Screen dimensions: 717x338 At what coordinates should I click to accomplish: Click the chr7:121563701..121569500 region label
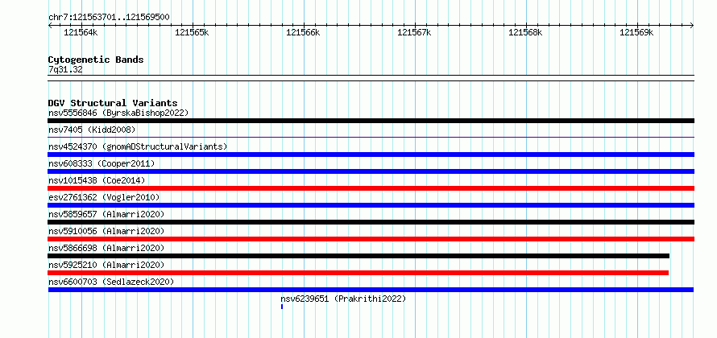pyautogui.click(x=109, y=18)
